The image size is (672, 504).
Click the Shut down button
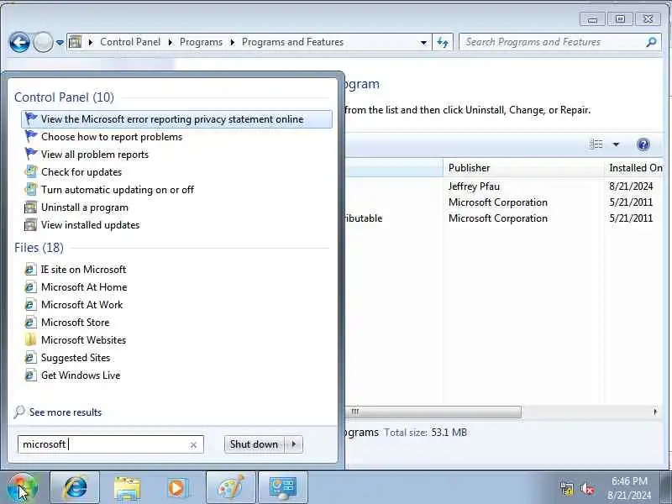[x=254, y=444]
